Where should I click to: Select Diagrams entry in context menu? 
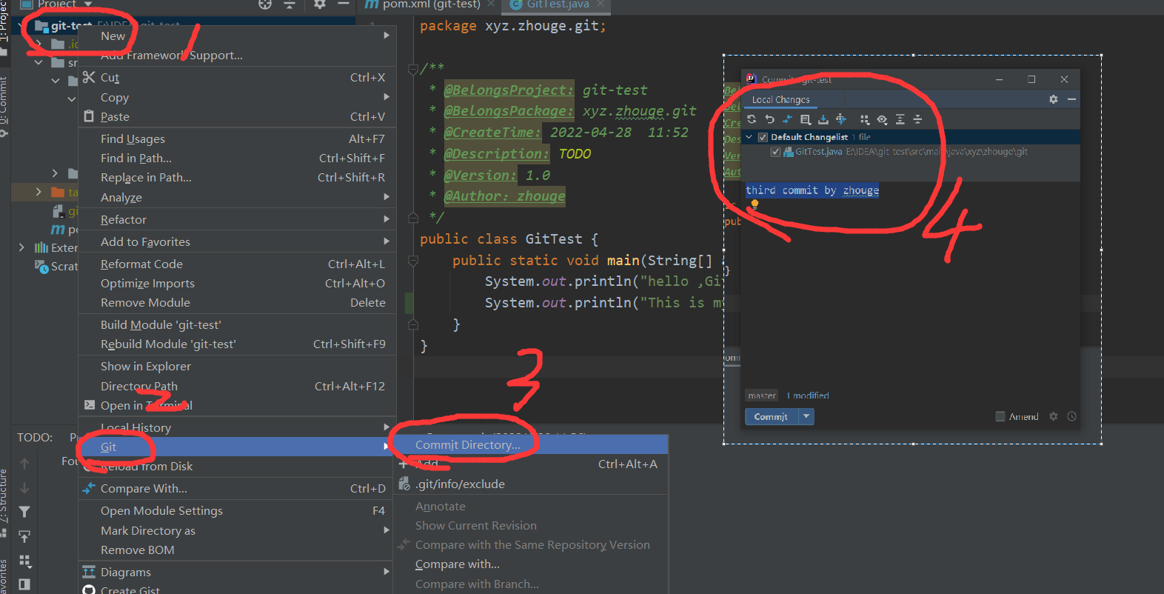(237, 572)
